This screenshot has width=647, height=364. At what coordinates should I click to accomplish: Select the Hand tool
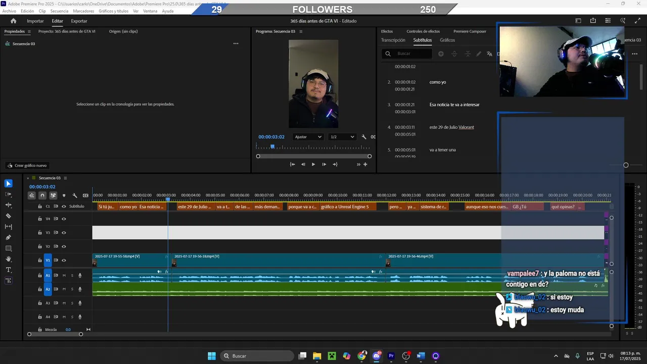point(8,259)
